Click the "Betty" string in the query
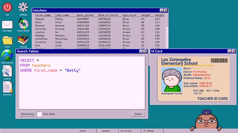The height and width of the screenshot is (133, 238). click(x=73, y=71)
